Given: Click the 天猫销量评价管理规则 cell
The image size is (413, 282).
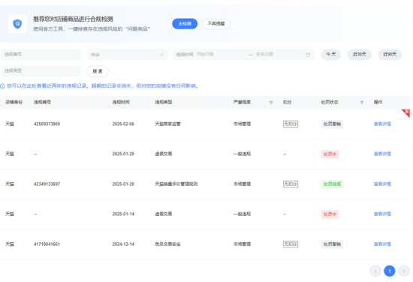Looking at the screenshot, I should pyautogui.click(x=176, y=184).
